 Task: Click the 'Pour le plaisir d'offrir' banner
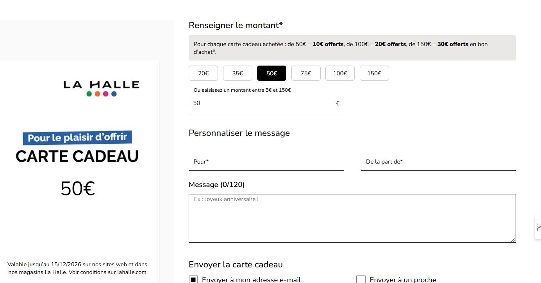coord(77,137)
